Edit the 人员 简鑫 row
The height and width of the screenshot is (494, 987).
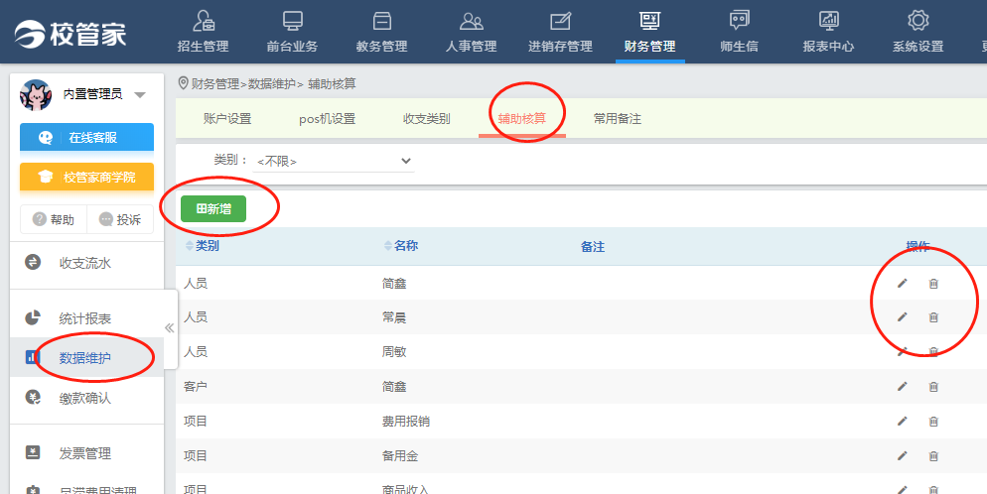click(902, 284)
